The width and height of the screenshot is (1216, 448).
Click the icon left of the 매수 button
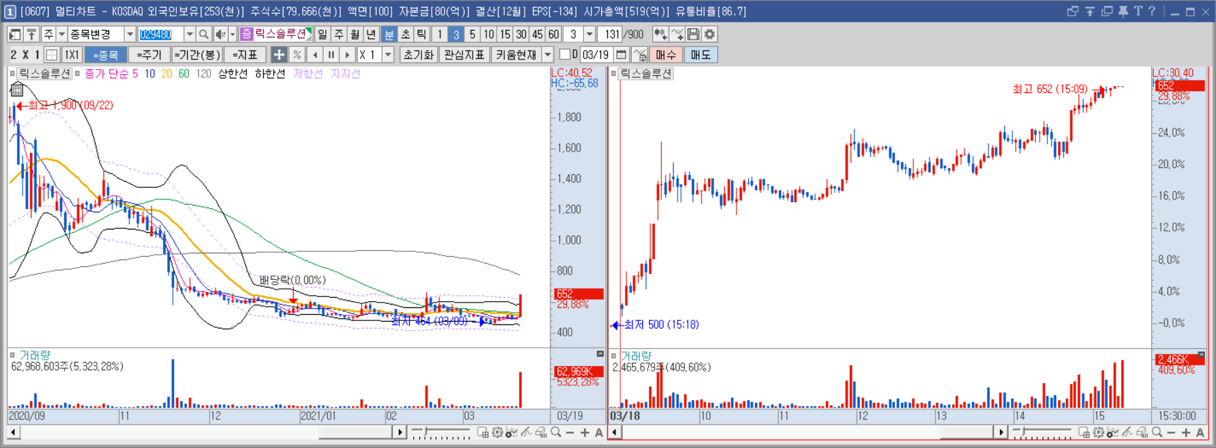click(x=639, y=55)
